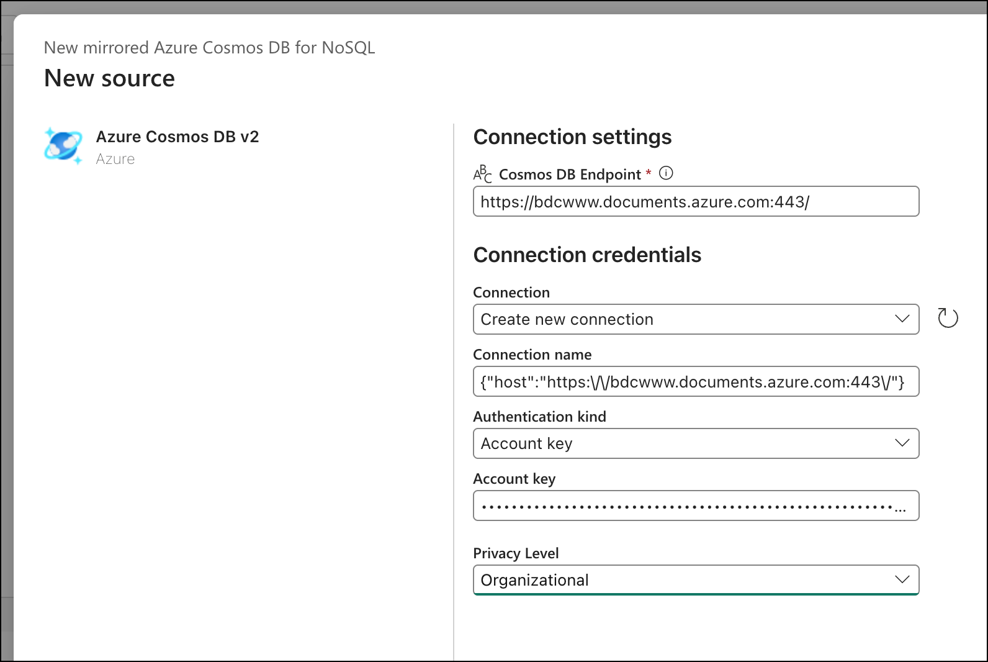Click the Connection credentials heading
The image size is (988, 662).
(587, 255)
